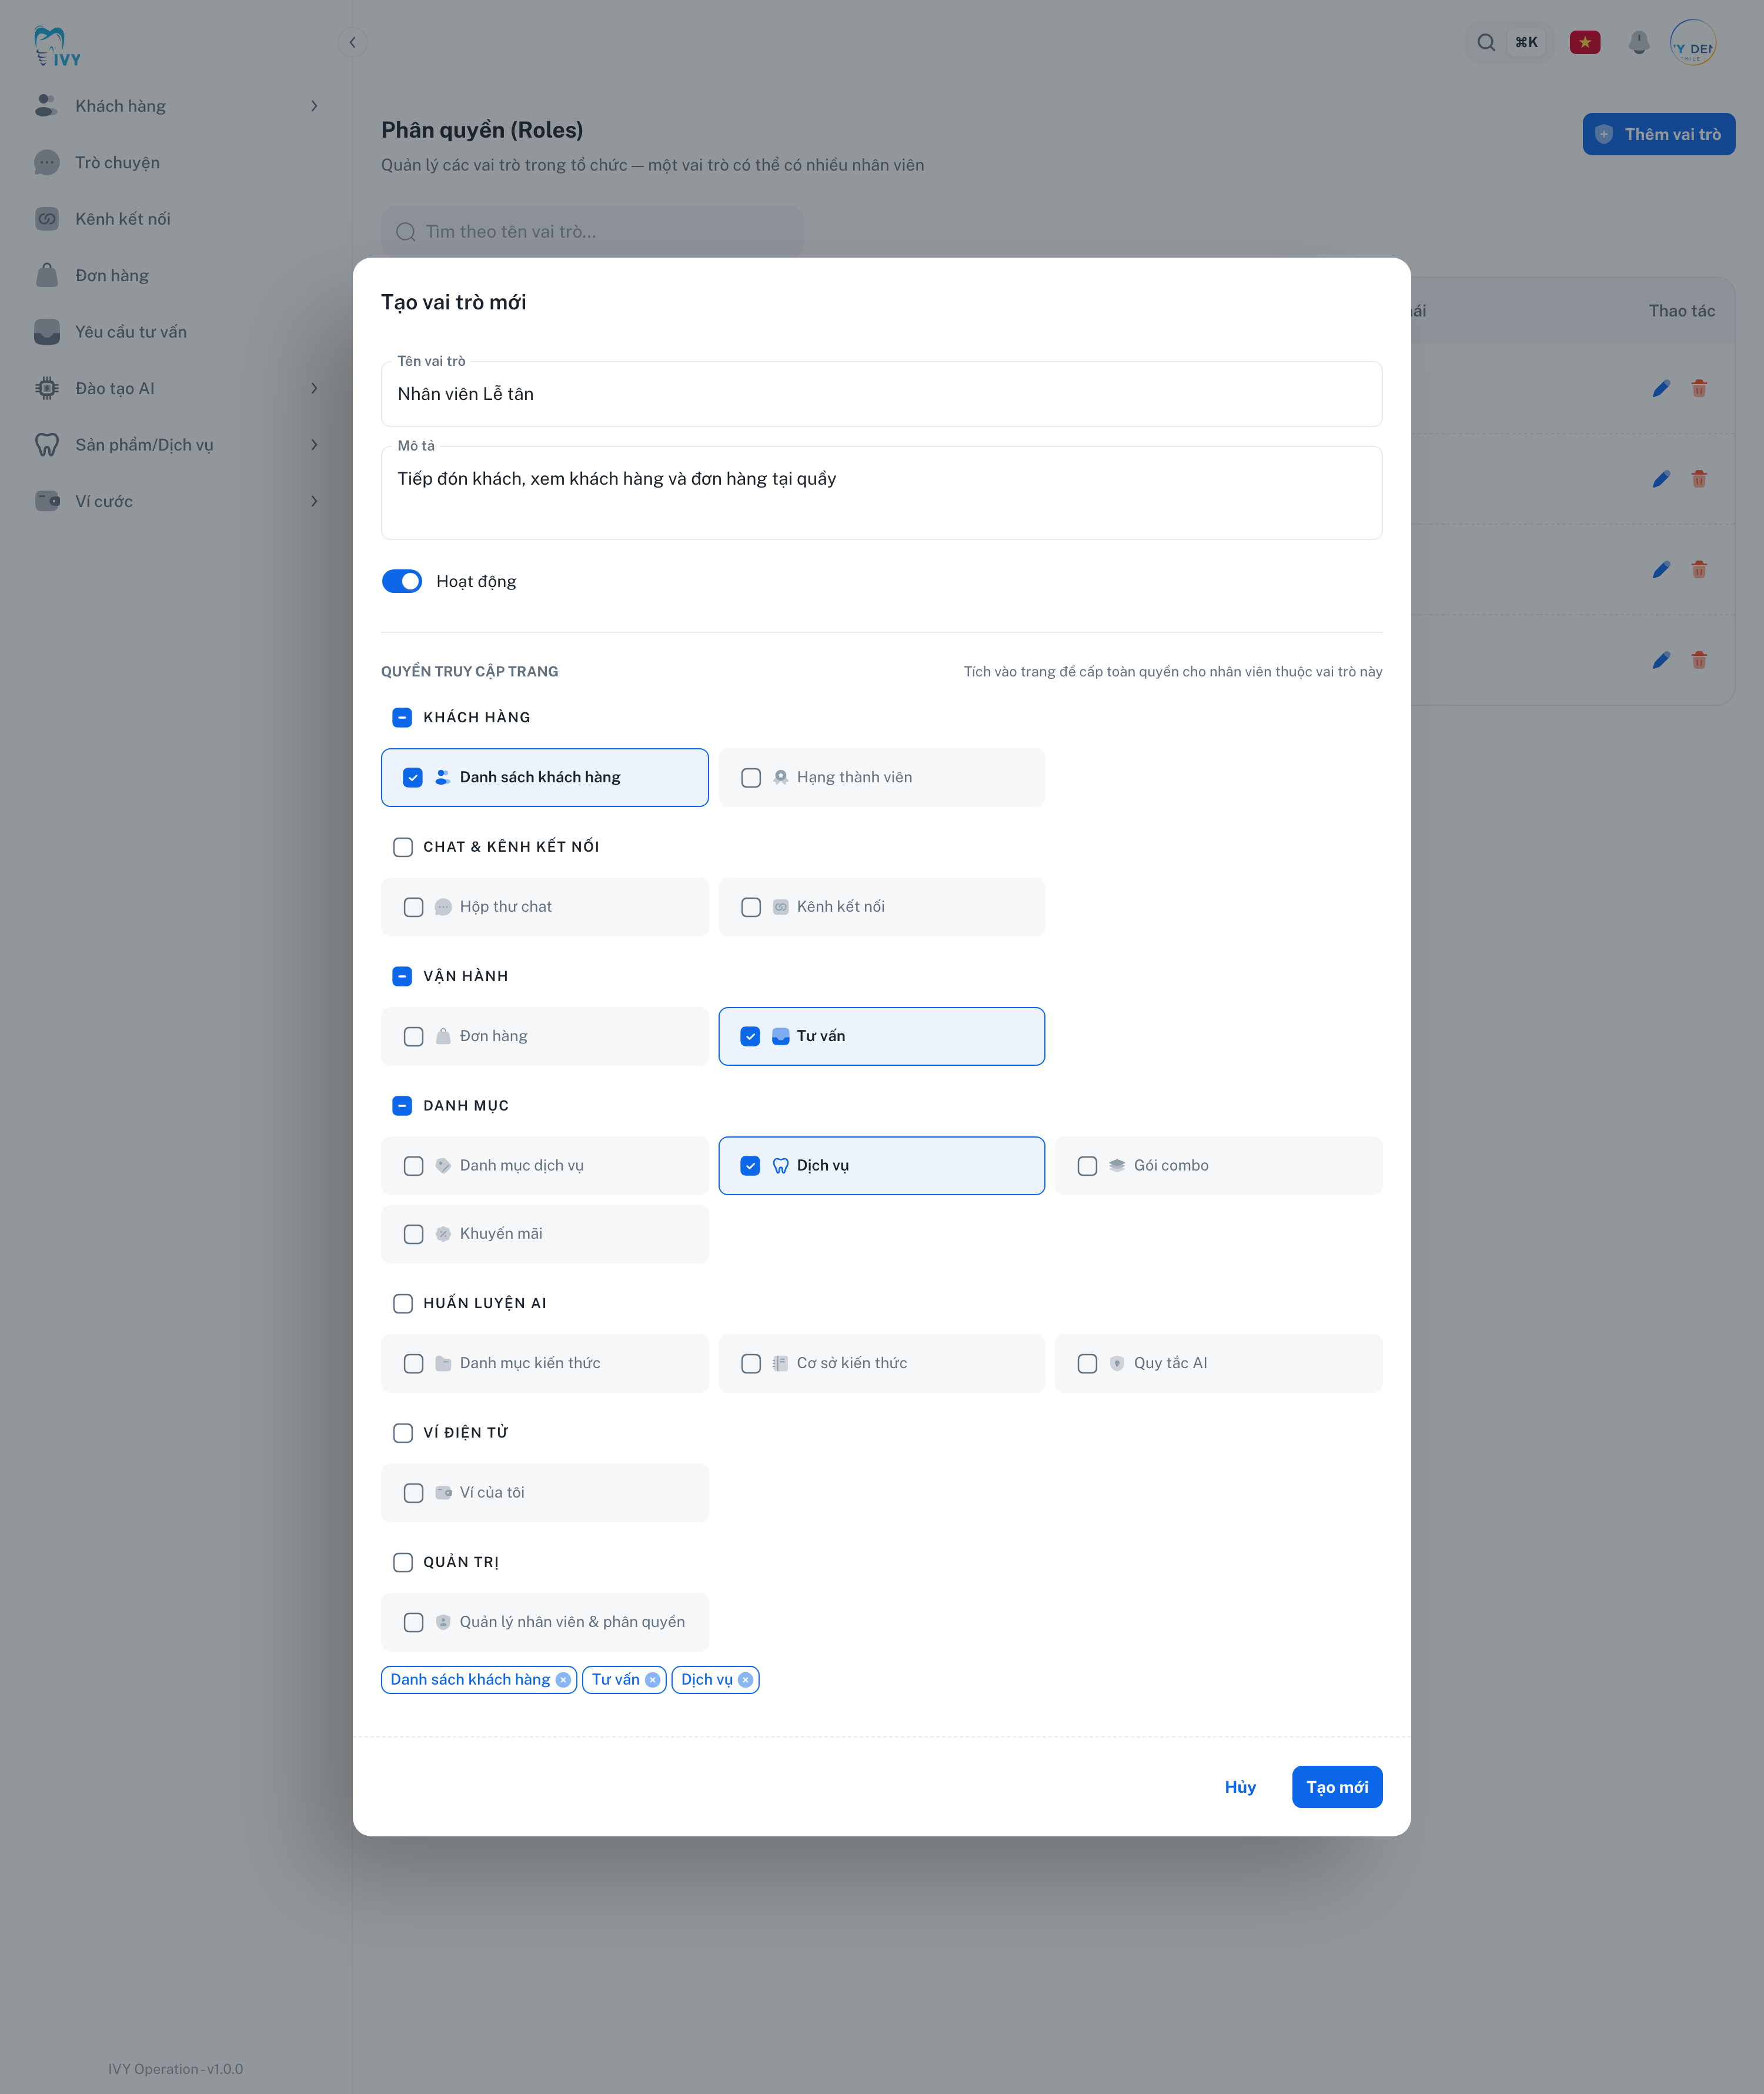Switch language via the Vietnam flag icon
Viewport: 1764px width, 2094px height.
coord(1584,42)
